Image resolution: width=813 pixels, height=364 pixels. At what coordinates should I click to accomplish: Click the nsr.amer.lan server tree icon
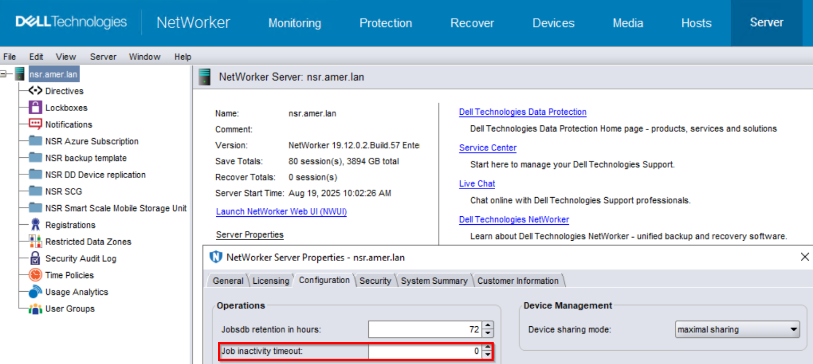click(20, 74)
